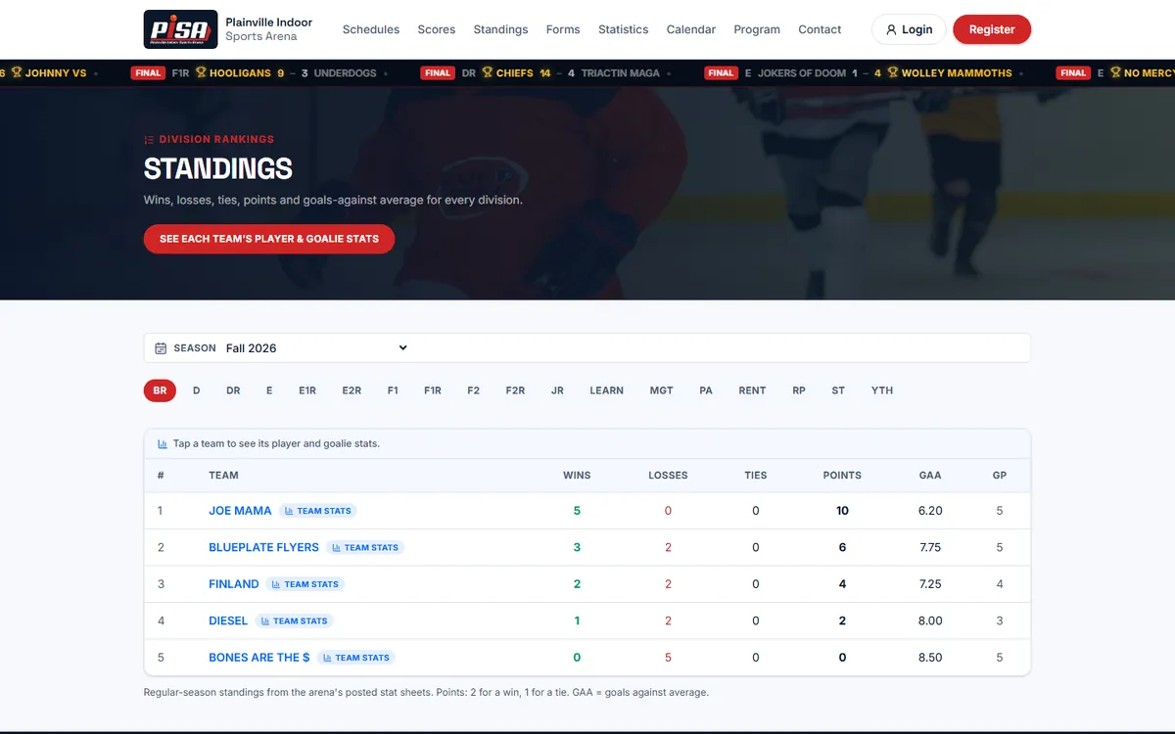Open the FINLAND team link

click(234, 584)
